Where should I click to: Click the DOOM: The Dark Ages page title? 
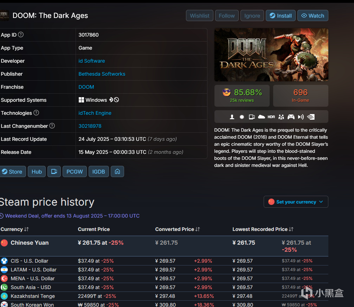pos(50,15)
